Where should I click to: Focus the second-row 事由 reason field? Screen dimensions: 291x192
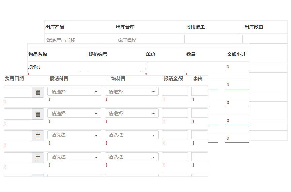pos(200,113)
